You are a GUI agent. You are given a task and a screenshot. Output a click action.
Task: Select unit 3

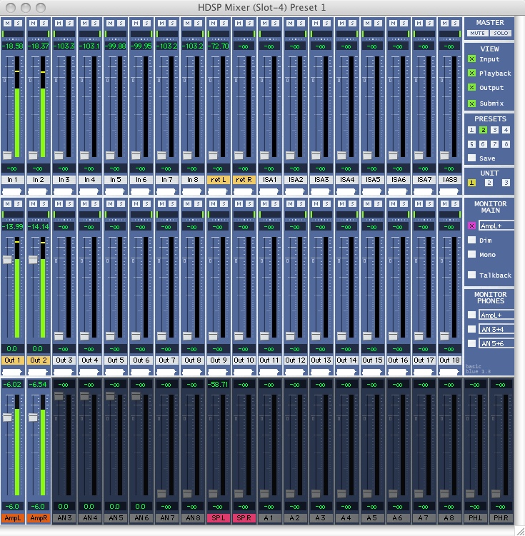[x=506, y=183]
